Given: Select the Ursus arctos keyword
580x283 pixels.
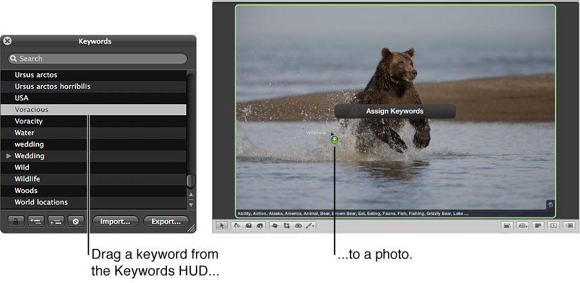Looking at the screenshot, I should (x=93, y=75).
